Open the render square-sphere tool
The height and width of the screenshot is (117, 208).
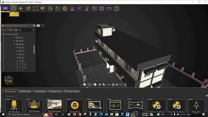[50, 8]
